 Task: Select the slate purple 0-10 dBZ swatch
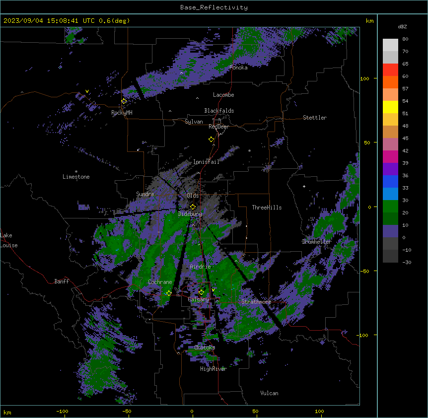[x=390, y=231]
